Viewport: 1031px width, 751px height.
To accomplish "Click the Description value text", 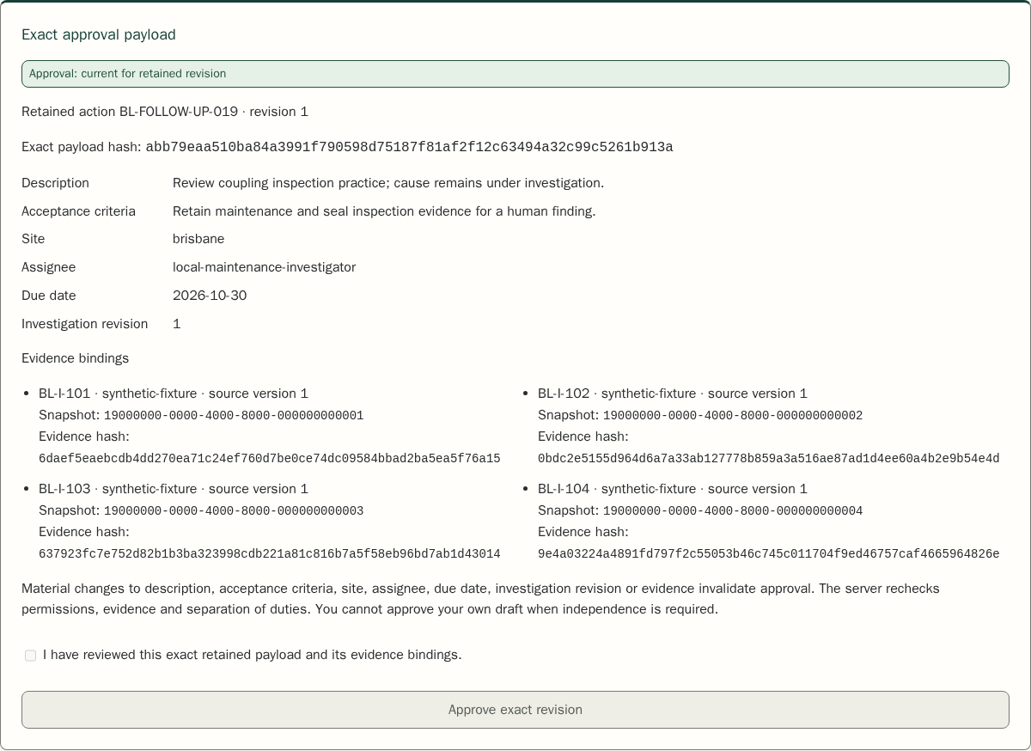I will pyautogui.click(x=388, y=183).
